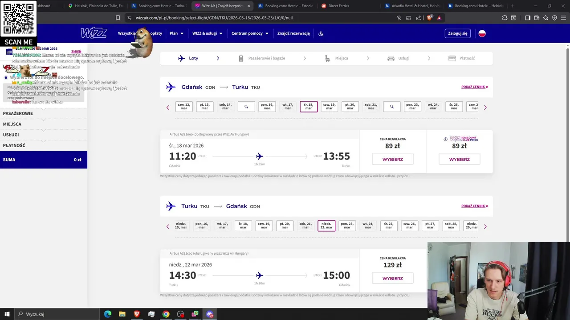Click the browser address bar URL
The width and height of the screenshot is (570, 320).
214,18
